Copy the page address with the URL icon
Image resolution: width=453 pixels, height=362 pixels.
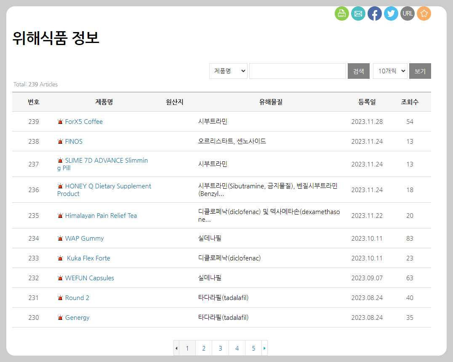tap(408, 13)
